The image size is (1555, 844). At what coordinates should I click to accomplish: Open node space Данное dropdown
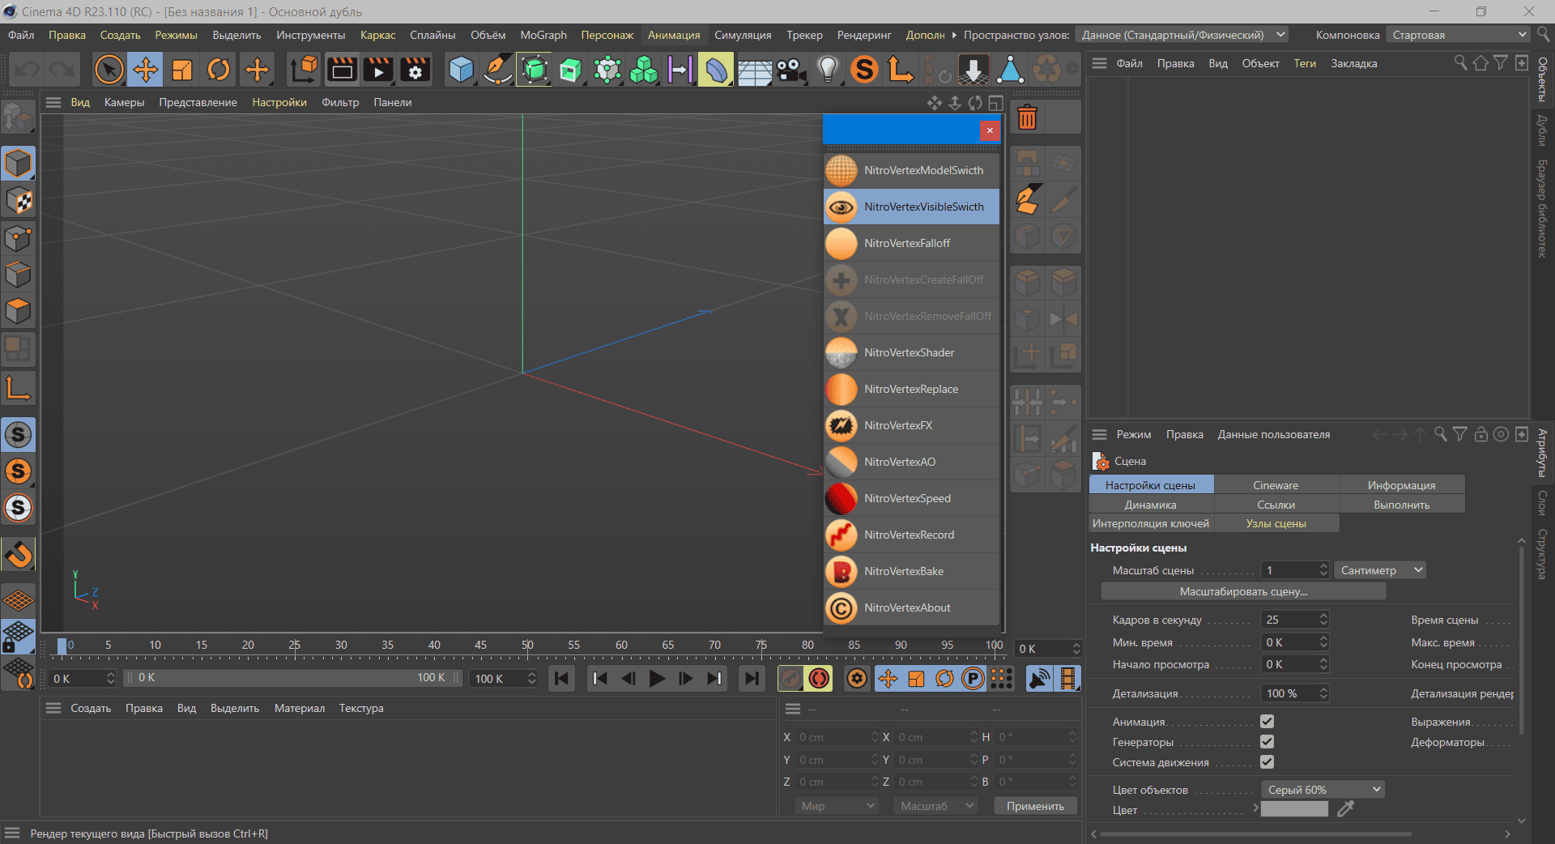1182,35
